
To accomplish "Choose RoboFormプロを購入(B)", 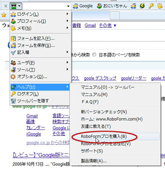I will 115,136.
